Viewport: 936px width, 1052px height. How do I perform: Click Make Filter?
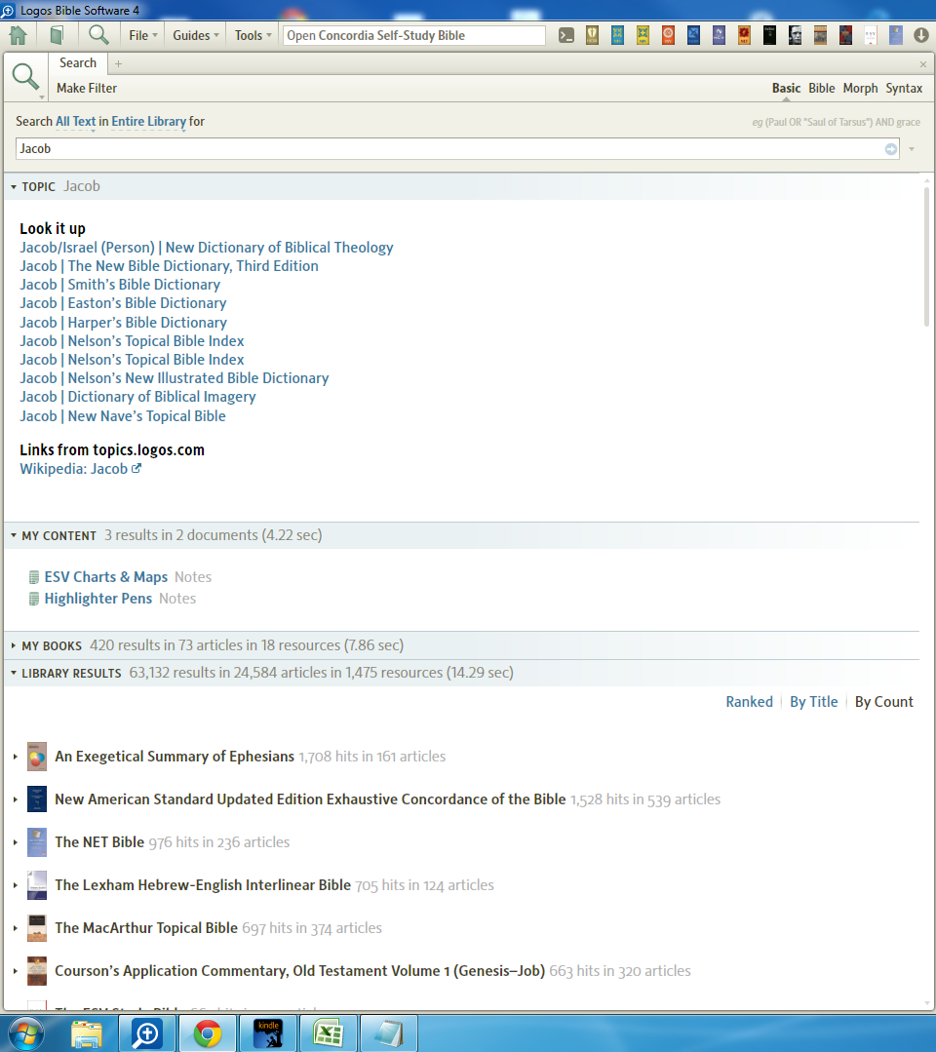click(x=87, y=88)
